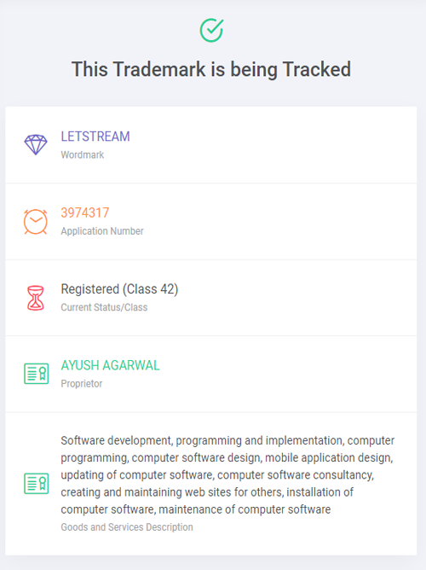Click the 'This Trademark is being Tracked' heading
This screenshot has width=426, height=570.
211,69
